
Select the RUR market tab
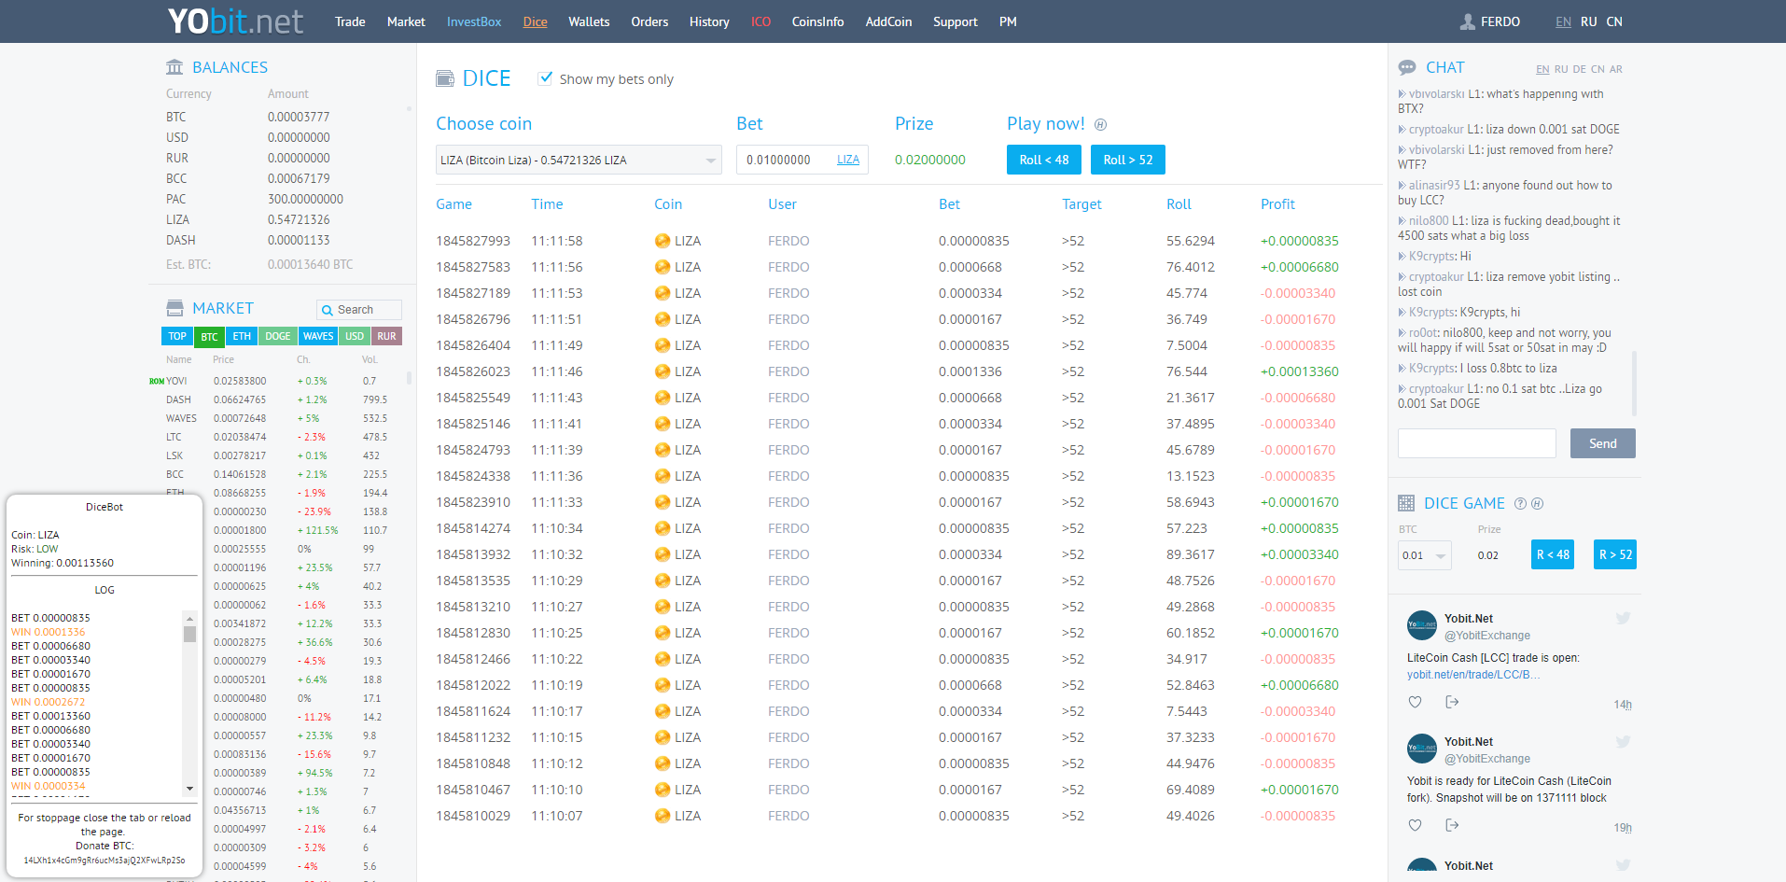pyautogui.click(x=387, y=336)
